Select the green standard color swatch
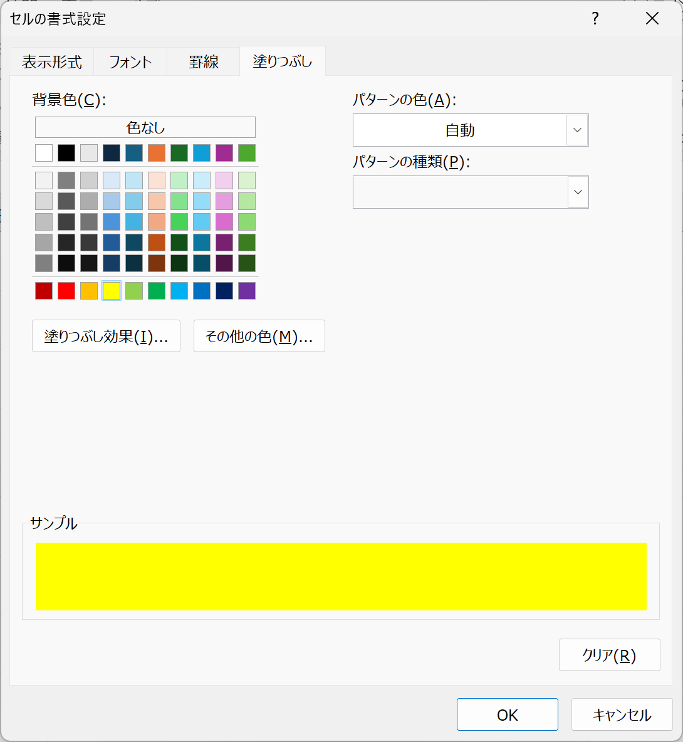 [157, 291]
